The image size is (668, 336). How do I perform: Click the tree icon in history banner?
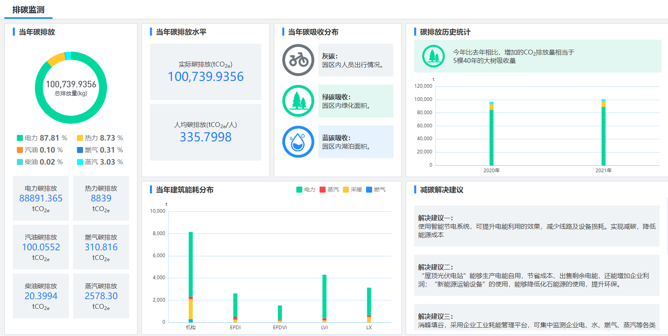[433, 56]
